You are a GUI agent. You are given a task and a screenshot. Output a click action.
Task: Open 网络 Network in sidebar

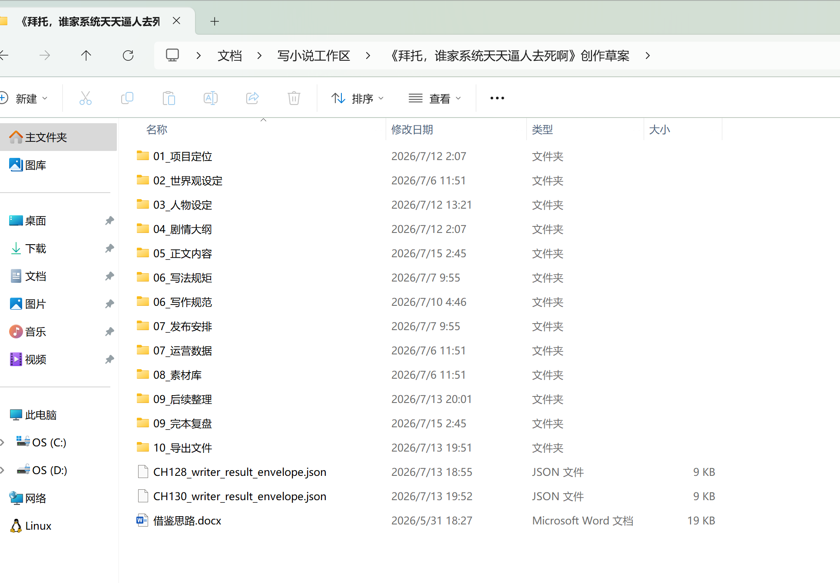coord(58,498)
